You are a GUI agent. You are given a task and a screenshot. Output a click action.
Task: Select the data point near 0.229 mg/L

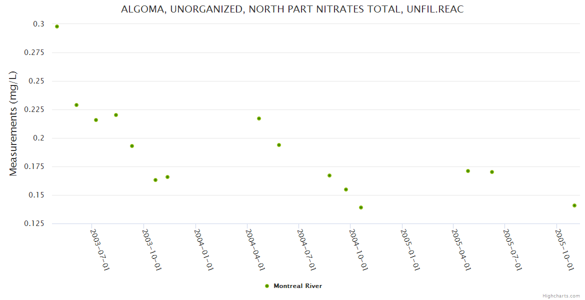(76, 105)
